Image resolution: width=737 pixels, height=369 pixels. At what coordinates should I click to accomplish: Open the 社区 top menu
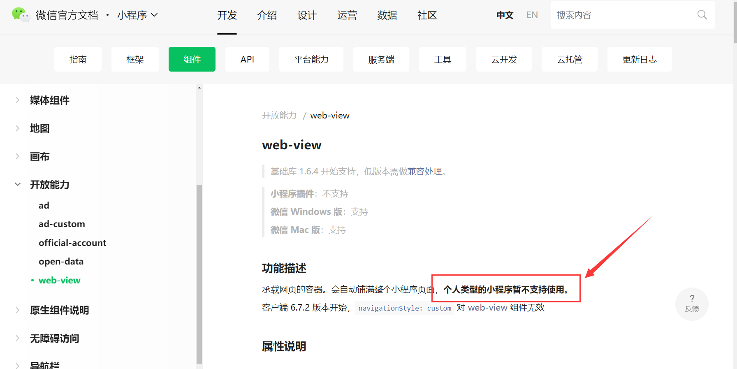(427, 15)
